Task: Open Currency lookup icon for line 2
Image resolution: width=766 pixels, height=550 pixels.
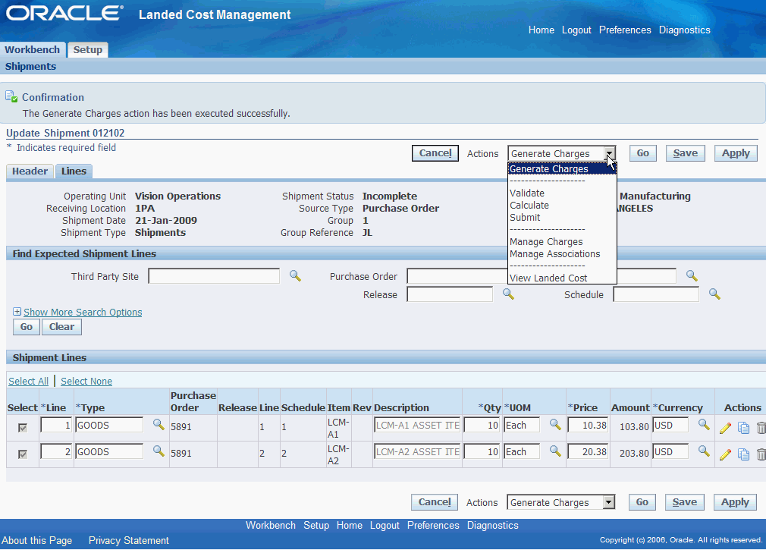Action: click(x=704, y=451)
